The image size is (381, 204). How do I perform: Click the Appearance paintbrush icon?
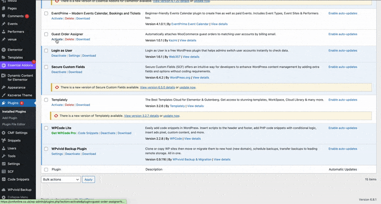pyautogui.click(x=4, y=87)
